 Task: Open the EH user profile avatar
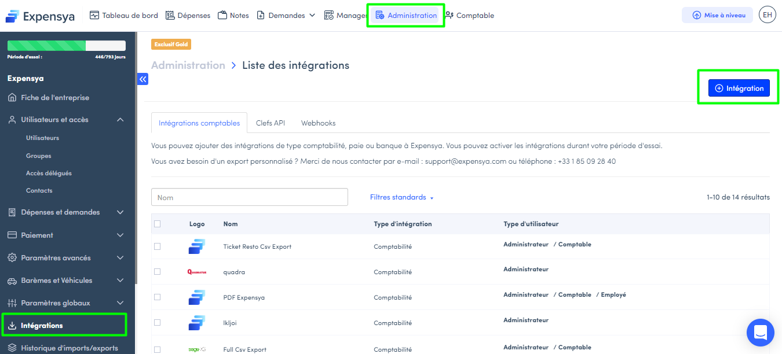tap(768, 15)
